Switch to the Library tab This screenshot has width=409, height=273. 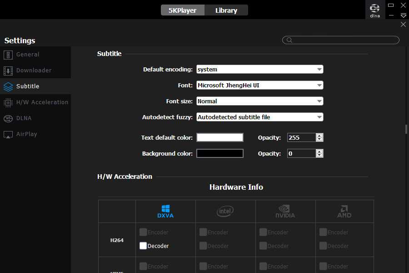click(x=226, y=10)
